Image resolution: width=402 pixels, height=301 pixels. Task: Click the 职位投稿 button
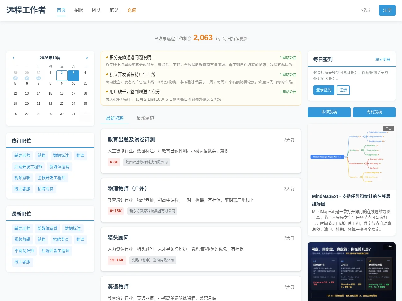[x=329, y=112]
